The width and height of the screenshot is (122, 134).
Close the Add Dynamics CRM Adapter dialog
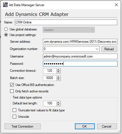coord(116,5)
